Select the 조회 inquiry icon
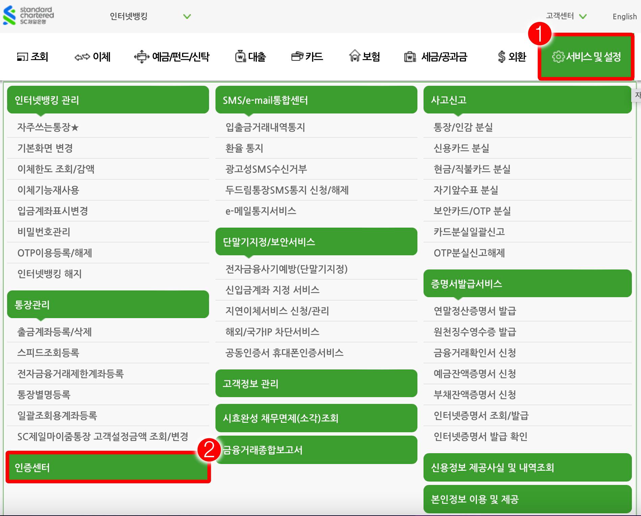The image size is (641, 516). click(x=23, y=57)
